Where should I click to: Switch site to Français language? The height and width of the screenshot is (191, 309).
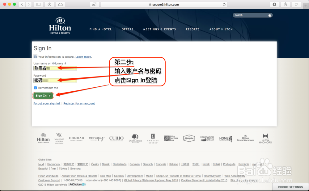click(x=161, y=164)
